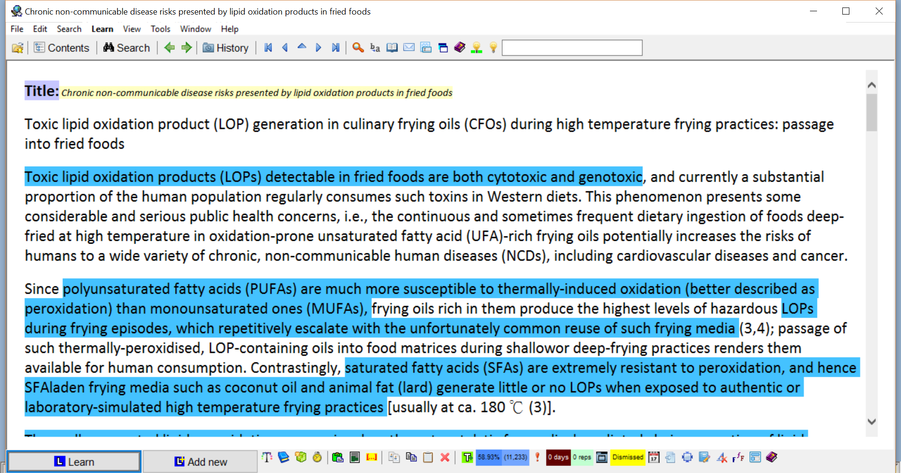Click the green clipboard paste icon
Screen dimensions: 901x473
point(337,457)
